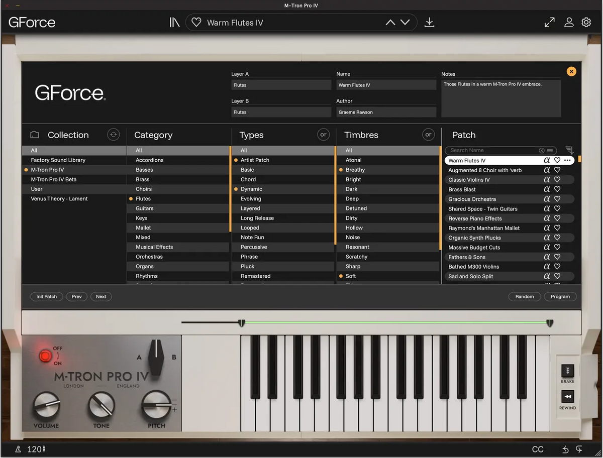Favorite the Gracious Orchestra patch
The width and height of the screenshot is (603, 458).
[557, 199]
